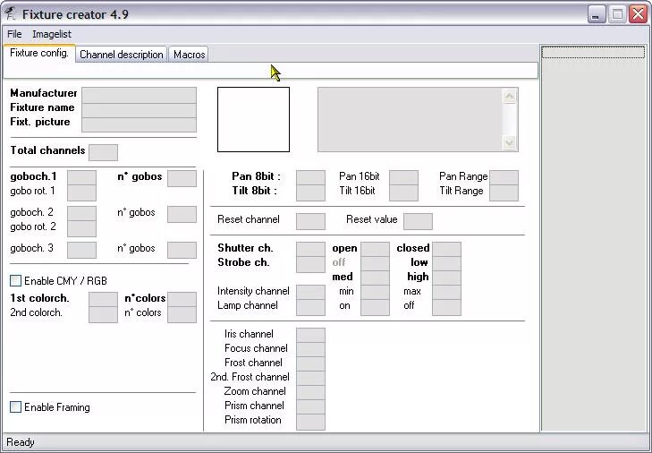Viewport: 652px width, 453px height.
Task: Click the strobe low value field
Action: tap(446, 264)
